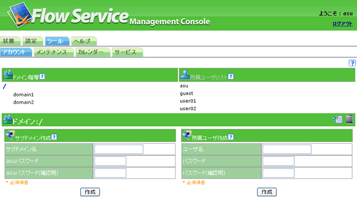Focus the ユーザ名 input field
This screenshot has height=198, width=357.
pos(287,149)
